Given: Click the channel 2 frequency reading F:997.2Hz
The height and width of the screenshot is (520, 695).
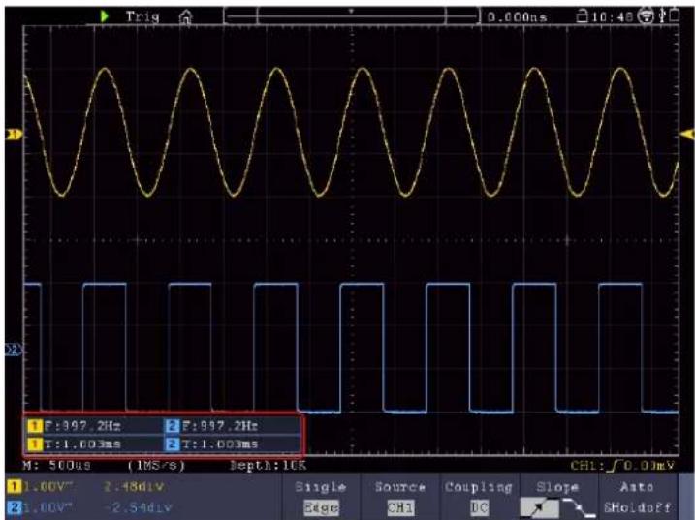Looking at the screenshot, I should point(220,426).
